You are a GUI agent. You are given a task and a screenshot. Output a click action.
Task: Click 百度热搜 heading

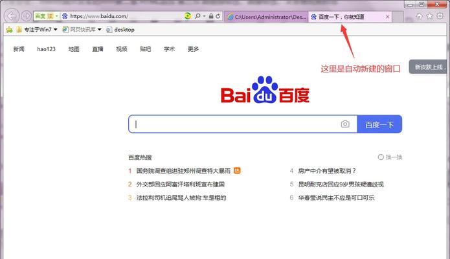(140, 157)
